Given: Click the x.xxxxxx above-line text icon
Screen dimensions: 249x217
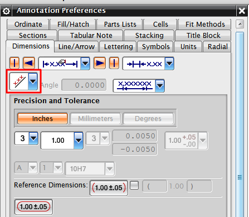Looking at the screenshot, I should point(135,86).
